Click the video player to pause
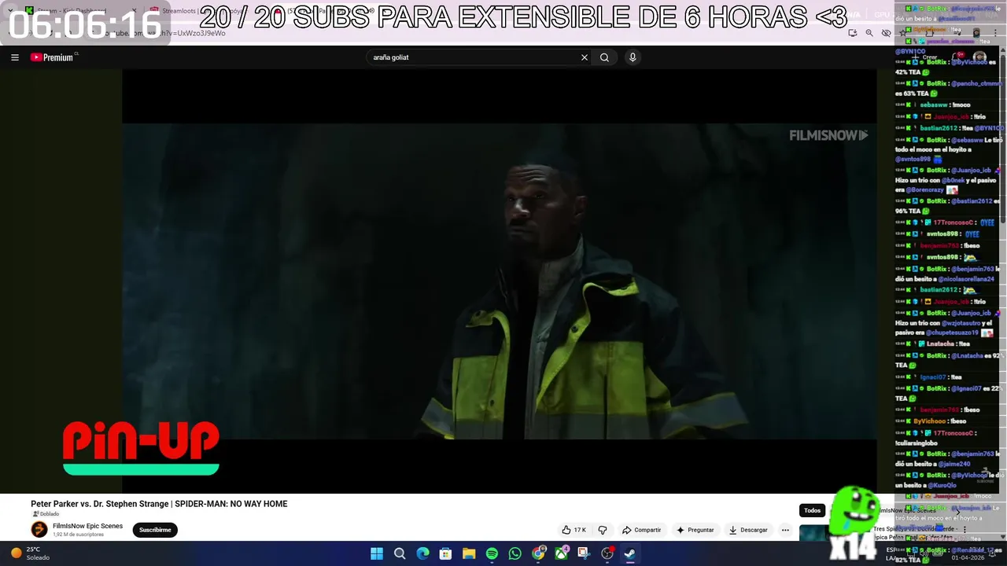1007x566 pixels. pyautogui.click(x=499, y=281)
